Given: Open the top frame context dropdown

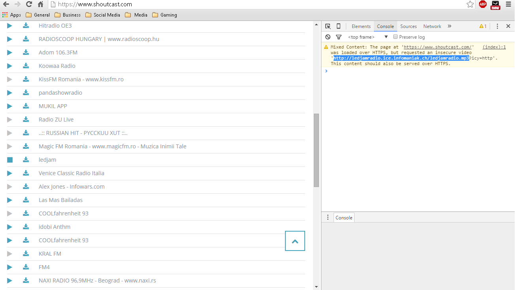Looking at the screenshot, I should click(368, 37).
